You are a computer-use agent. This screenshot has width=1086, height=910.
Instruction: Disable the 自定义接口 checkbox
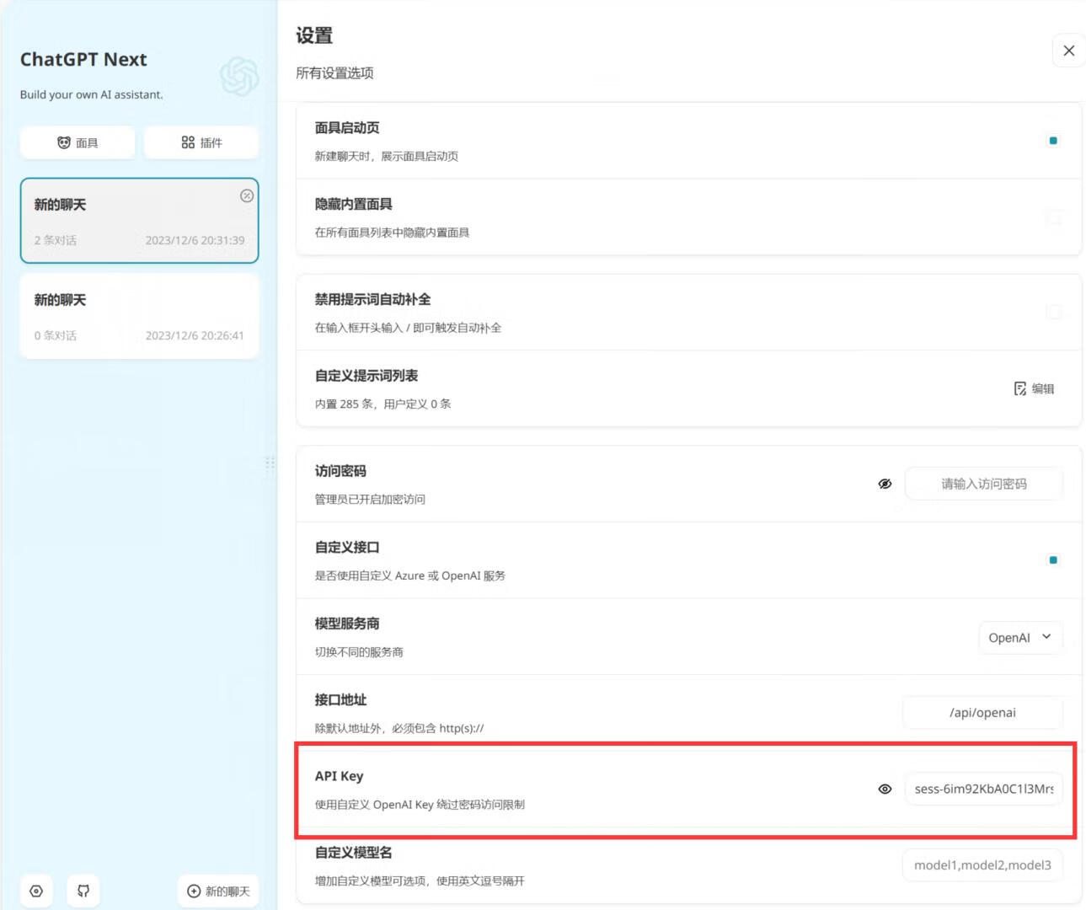coord(1052,560)
